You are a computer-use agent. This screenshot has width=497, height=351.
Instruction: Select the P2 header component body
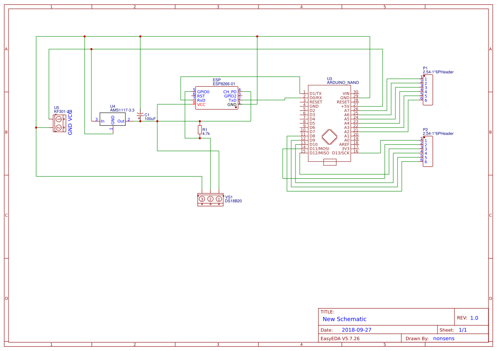point(428,151)
